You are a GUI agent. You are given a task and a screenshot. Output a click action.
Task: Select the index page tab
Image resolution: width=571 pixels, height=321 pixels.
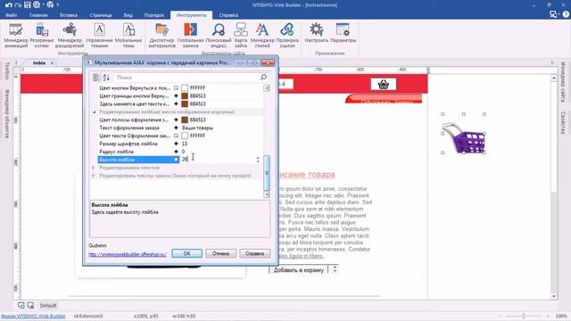[x=39, y=63]
